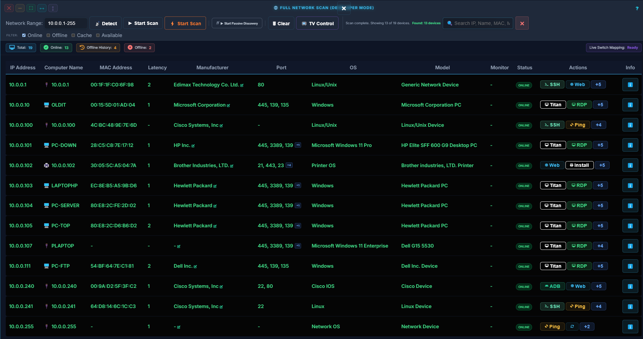Image resolution: width=643 pixels, height=339 pixels.
Task: Sort by Manufacturer column header
Action: (x=212, y=68)
